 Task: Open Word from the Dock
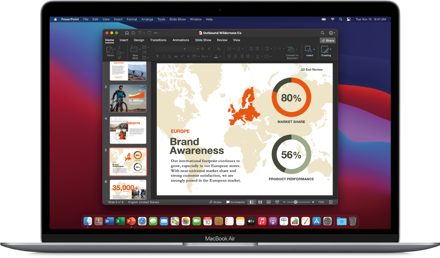pyautogui.click(x=110, y=221)
